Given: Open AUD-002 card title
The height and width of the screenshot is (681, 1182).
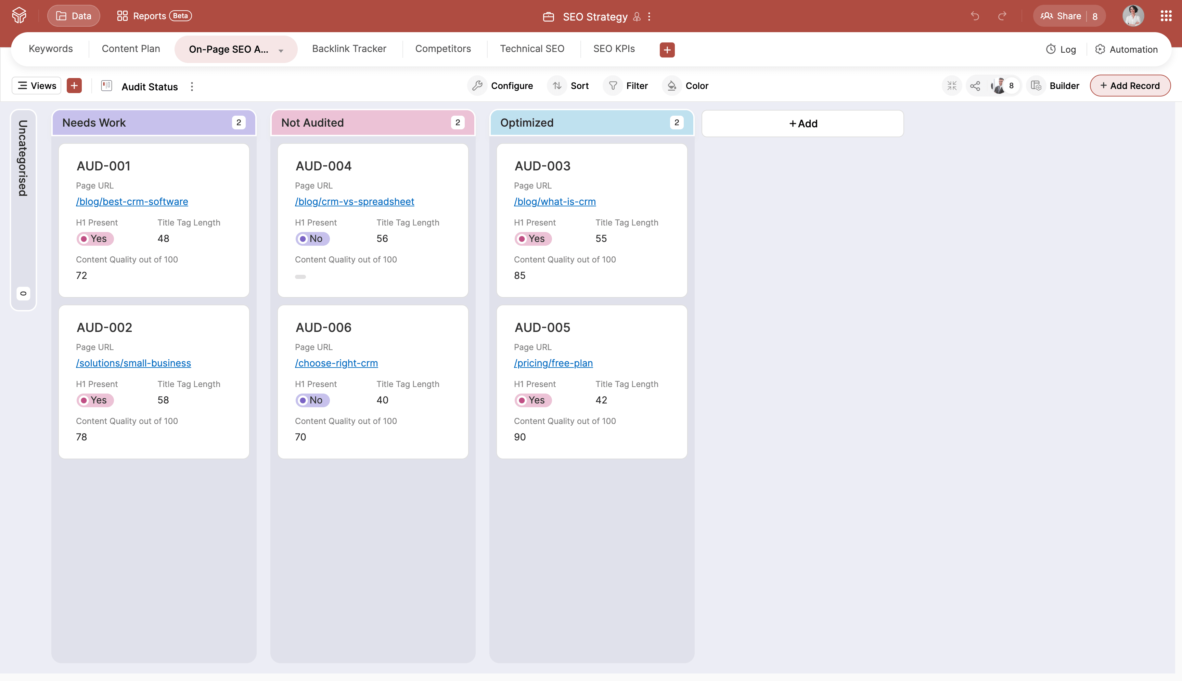Looking at the screenshot, I should [x=104, y=327].
